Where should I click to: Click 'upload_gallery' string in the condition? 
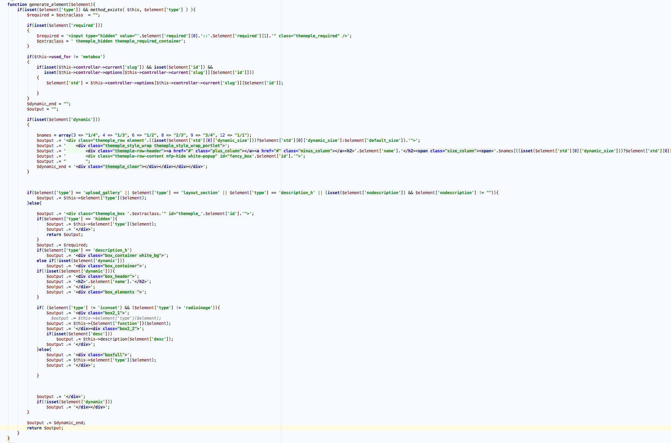(103, 193)
